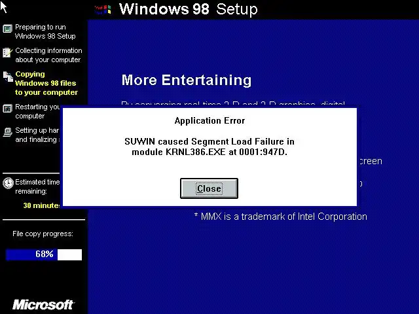The height and width of the screenshot is (314, 419).
Task: Click the Estimated time remaining clock icon
Action: click(8, 183)
